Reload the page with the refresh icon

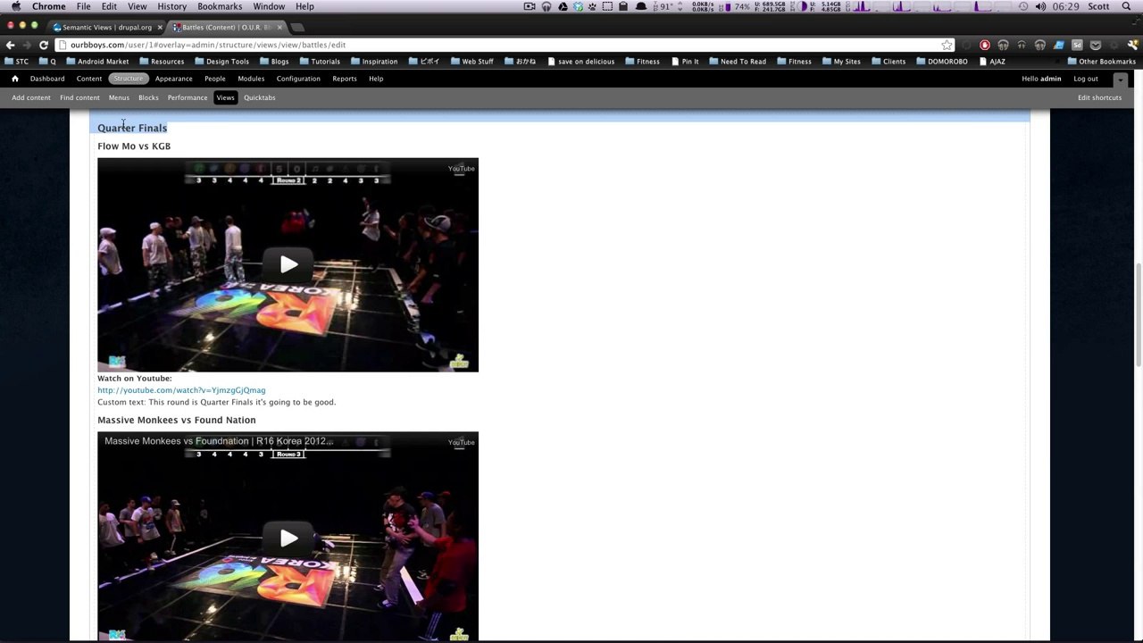click(43, 45)
